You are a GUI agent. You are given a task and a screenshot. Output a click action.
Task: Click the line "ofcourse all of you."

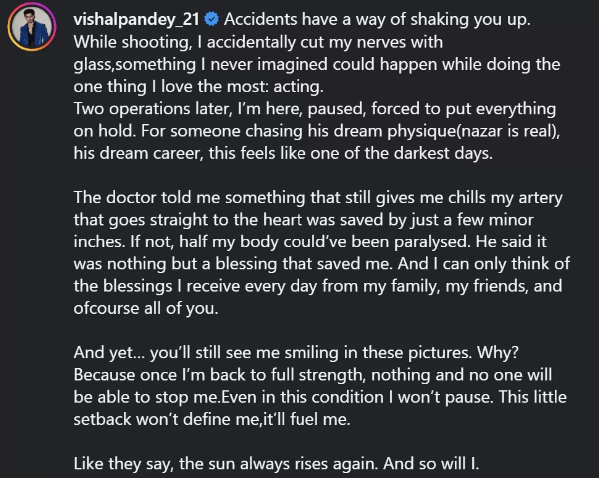pyautogui.click(x=146, y=309)
